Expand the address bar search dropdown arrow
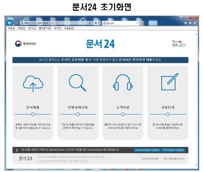This screenshot has width=203, height=172. [93, 23]
